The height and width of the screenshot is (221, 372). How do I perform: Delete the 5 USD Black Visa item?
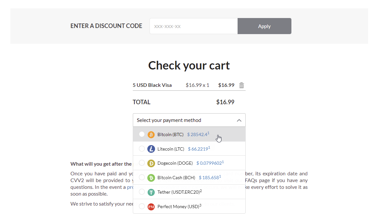(x=241, y=85)
